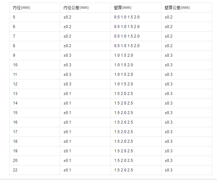Click wall thickness values for inner diameter 15
This screenshot has height=180, width=217.
tap(123, 113)
